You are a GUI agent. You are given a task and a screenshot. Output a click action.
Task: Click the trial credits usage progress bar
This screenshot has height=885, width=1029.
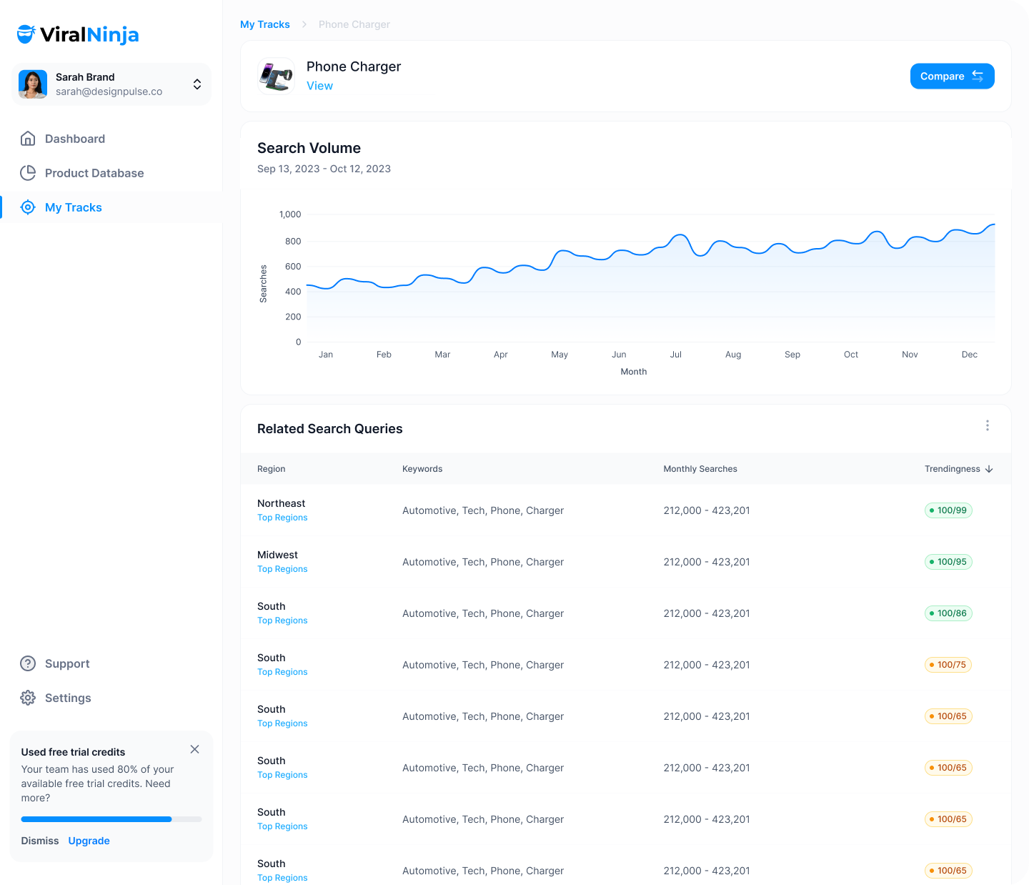tap(111, 819)
